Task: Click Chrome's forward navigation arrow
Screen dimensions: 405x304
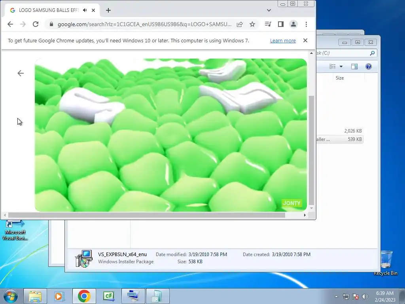Action: pyautogui.click(x=23, y=24)
